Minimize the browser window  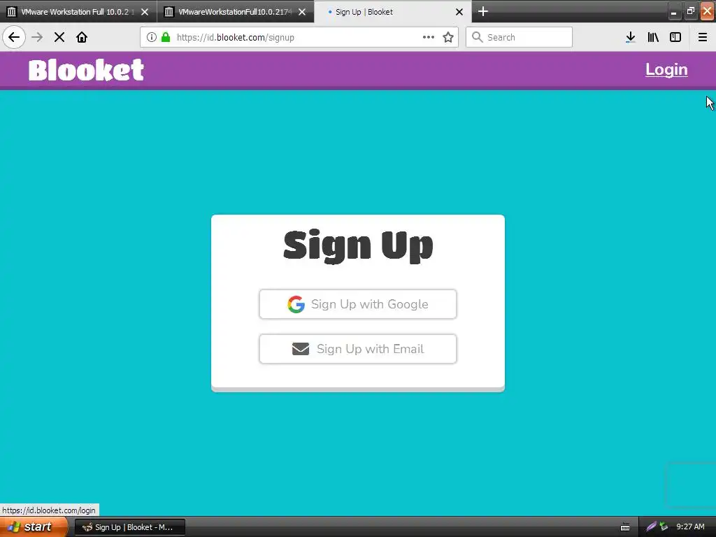(x=673, y=11)
